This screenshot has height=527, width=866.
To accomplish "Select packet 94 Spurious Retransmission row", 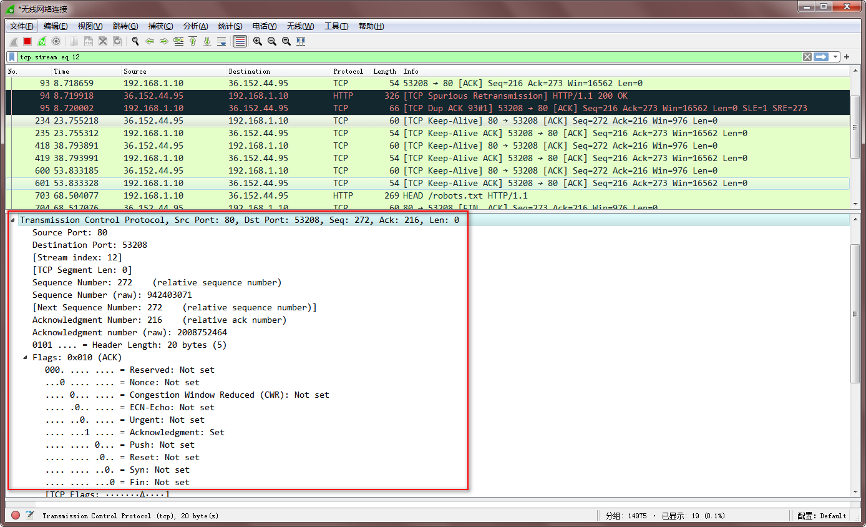I will [x=428, y=96].
